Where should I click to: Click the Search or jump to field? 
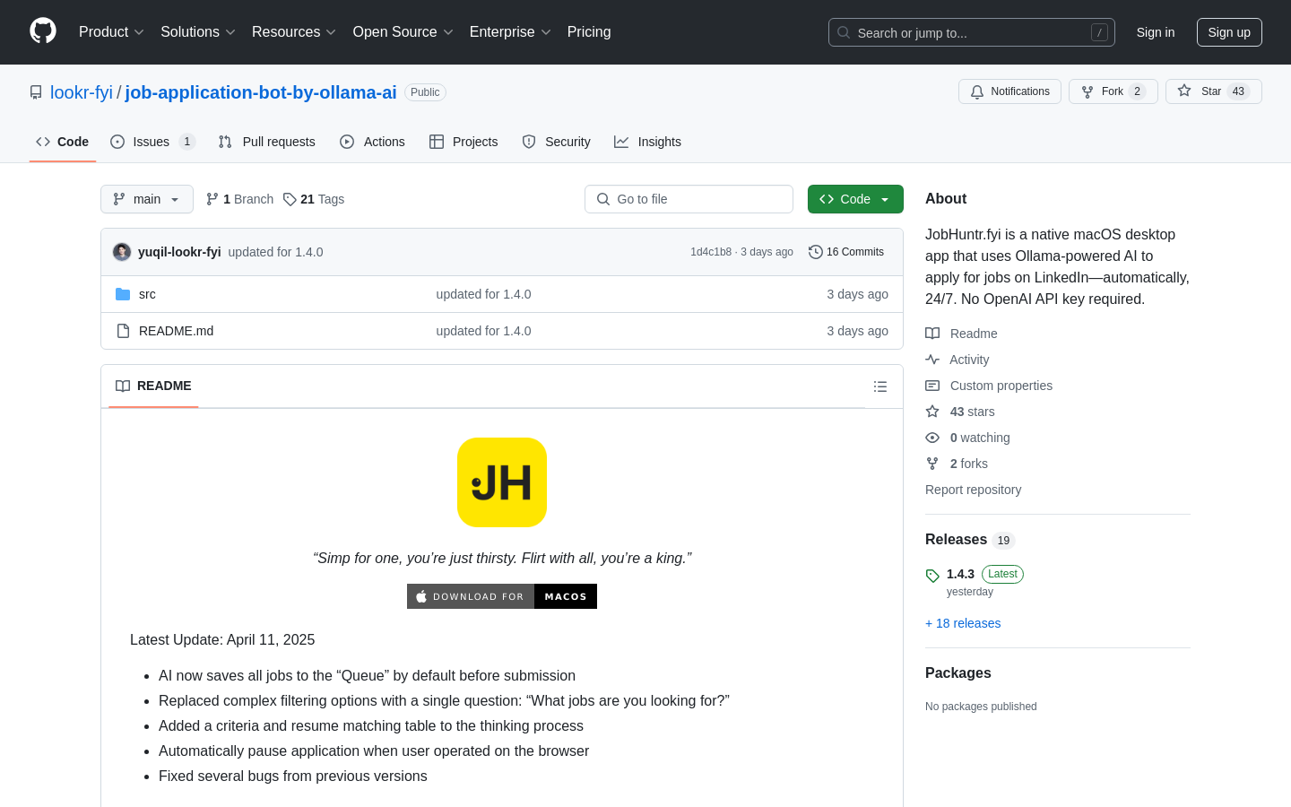pyautogui.click(x=972, y=32)
